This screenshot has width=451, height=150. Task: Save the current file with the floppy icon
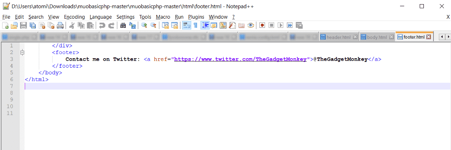(x=23, y=25)
